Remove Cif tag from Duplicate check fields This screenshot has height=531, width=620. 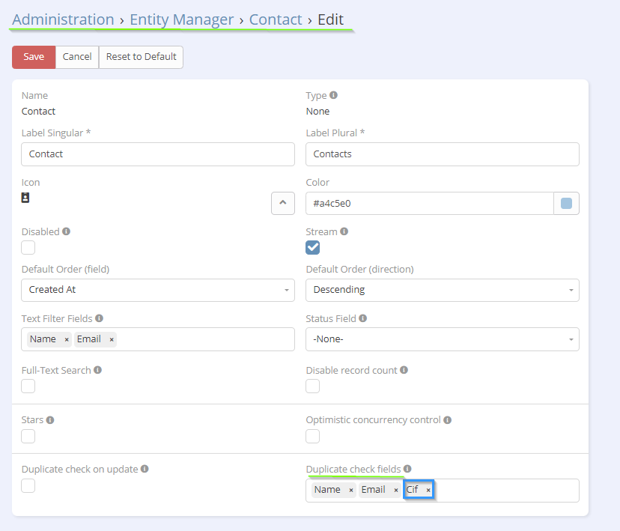point(428,490)
